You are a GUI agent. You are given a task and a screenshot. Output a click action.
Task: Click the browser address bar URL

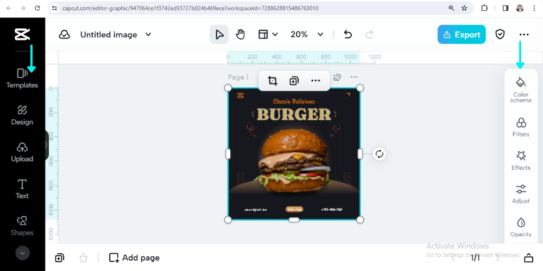point(190,8)
